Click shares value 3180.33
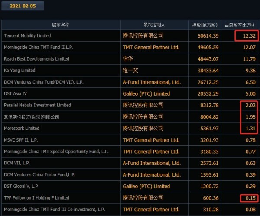Screen dimensions: 260x216 tap(209, 152)
